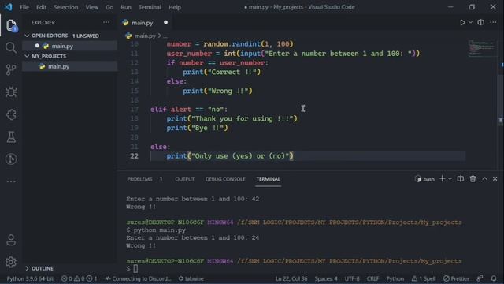Viewport: 504px width, 284px height.
Task: Toggle Prettier formatter status item
Action: [x=456, y=278]
